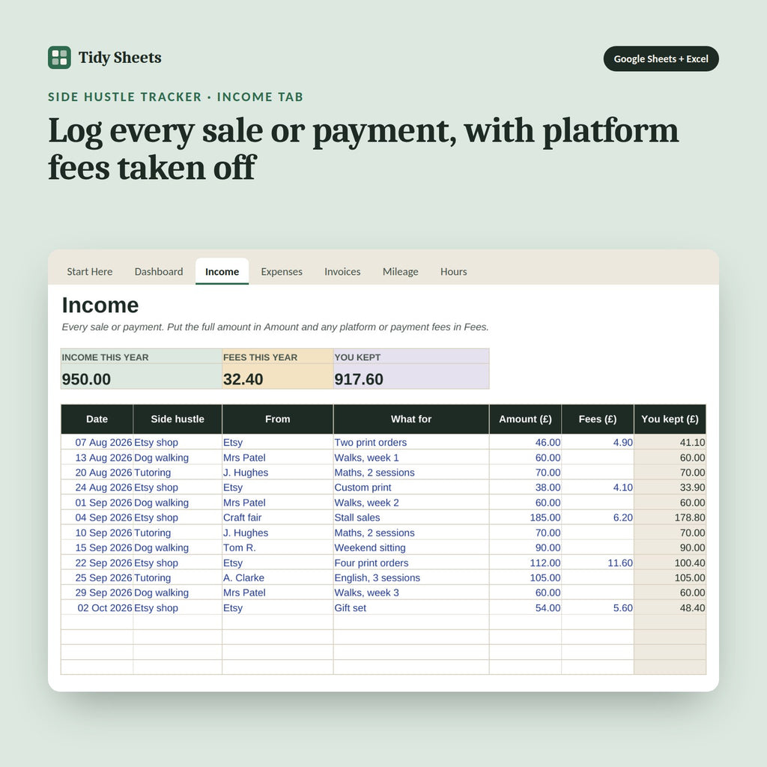This screenshot has height=767, width=767.
Task: Go to the Expenses tab
Action: (x=282, y=271)
